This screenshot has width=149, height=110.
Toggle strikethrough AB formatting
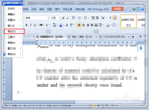point(41,25)
